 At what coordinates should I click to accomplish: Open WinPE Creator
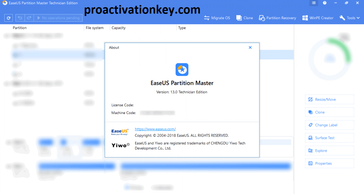(x=318, y=18)
